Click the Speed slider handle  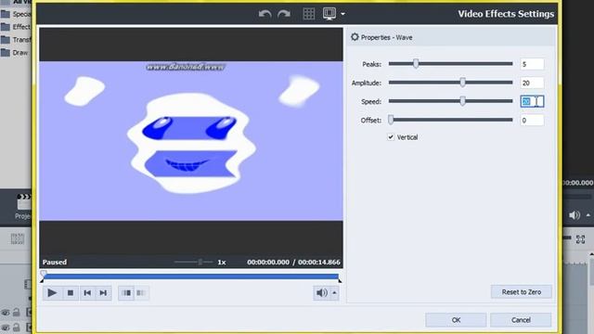(462, 101)
